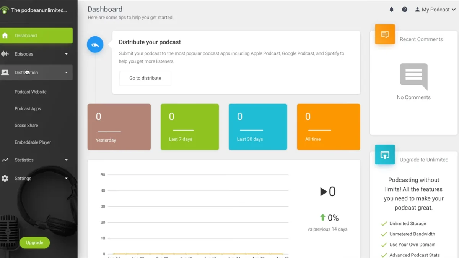The image size is (459, 258).
Task: Click the Settings gear icon
Action: point(5,178)
